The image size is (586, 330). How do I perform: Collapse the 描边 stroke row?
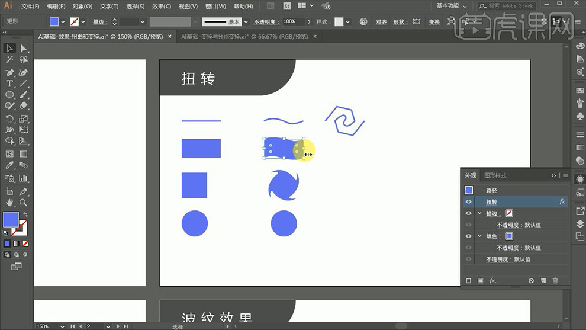click(479, 213)
